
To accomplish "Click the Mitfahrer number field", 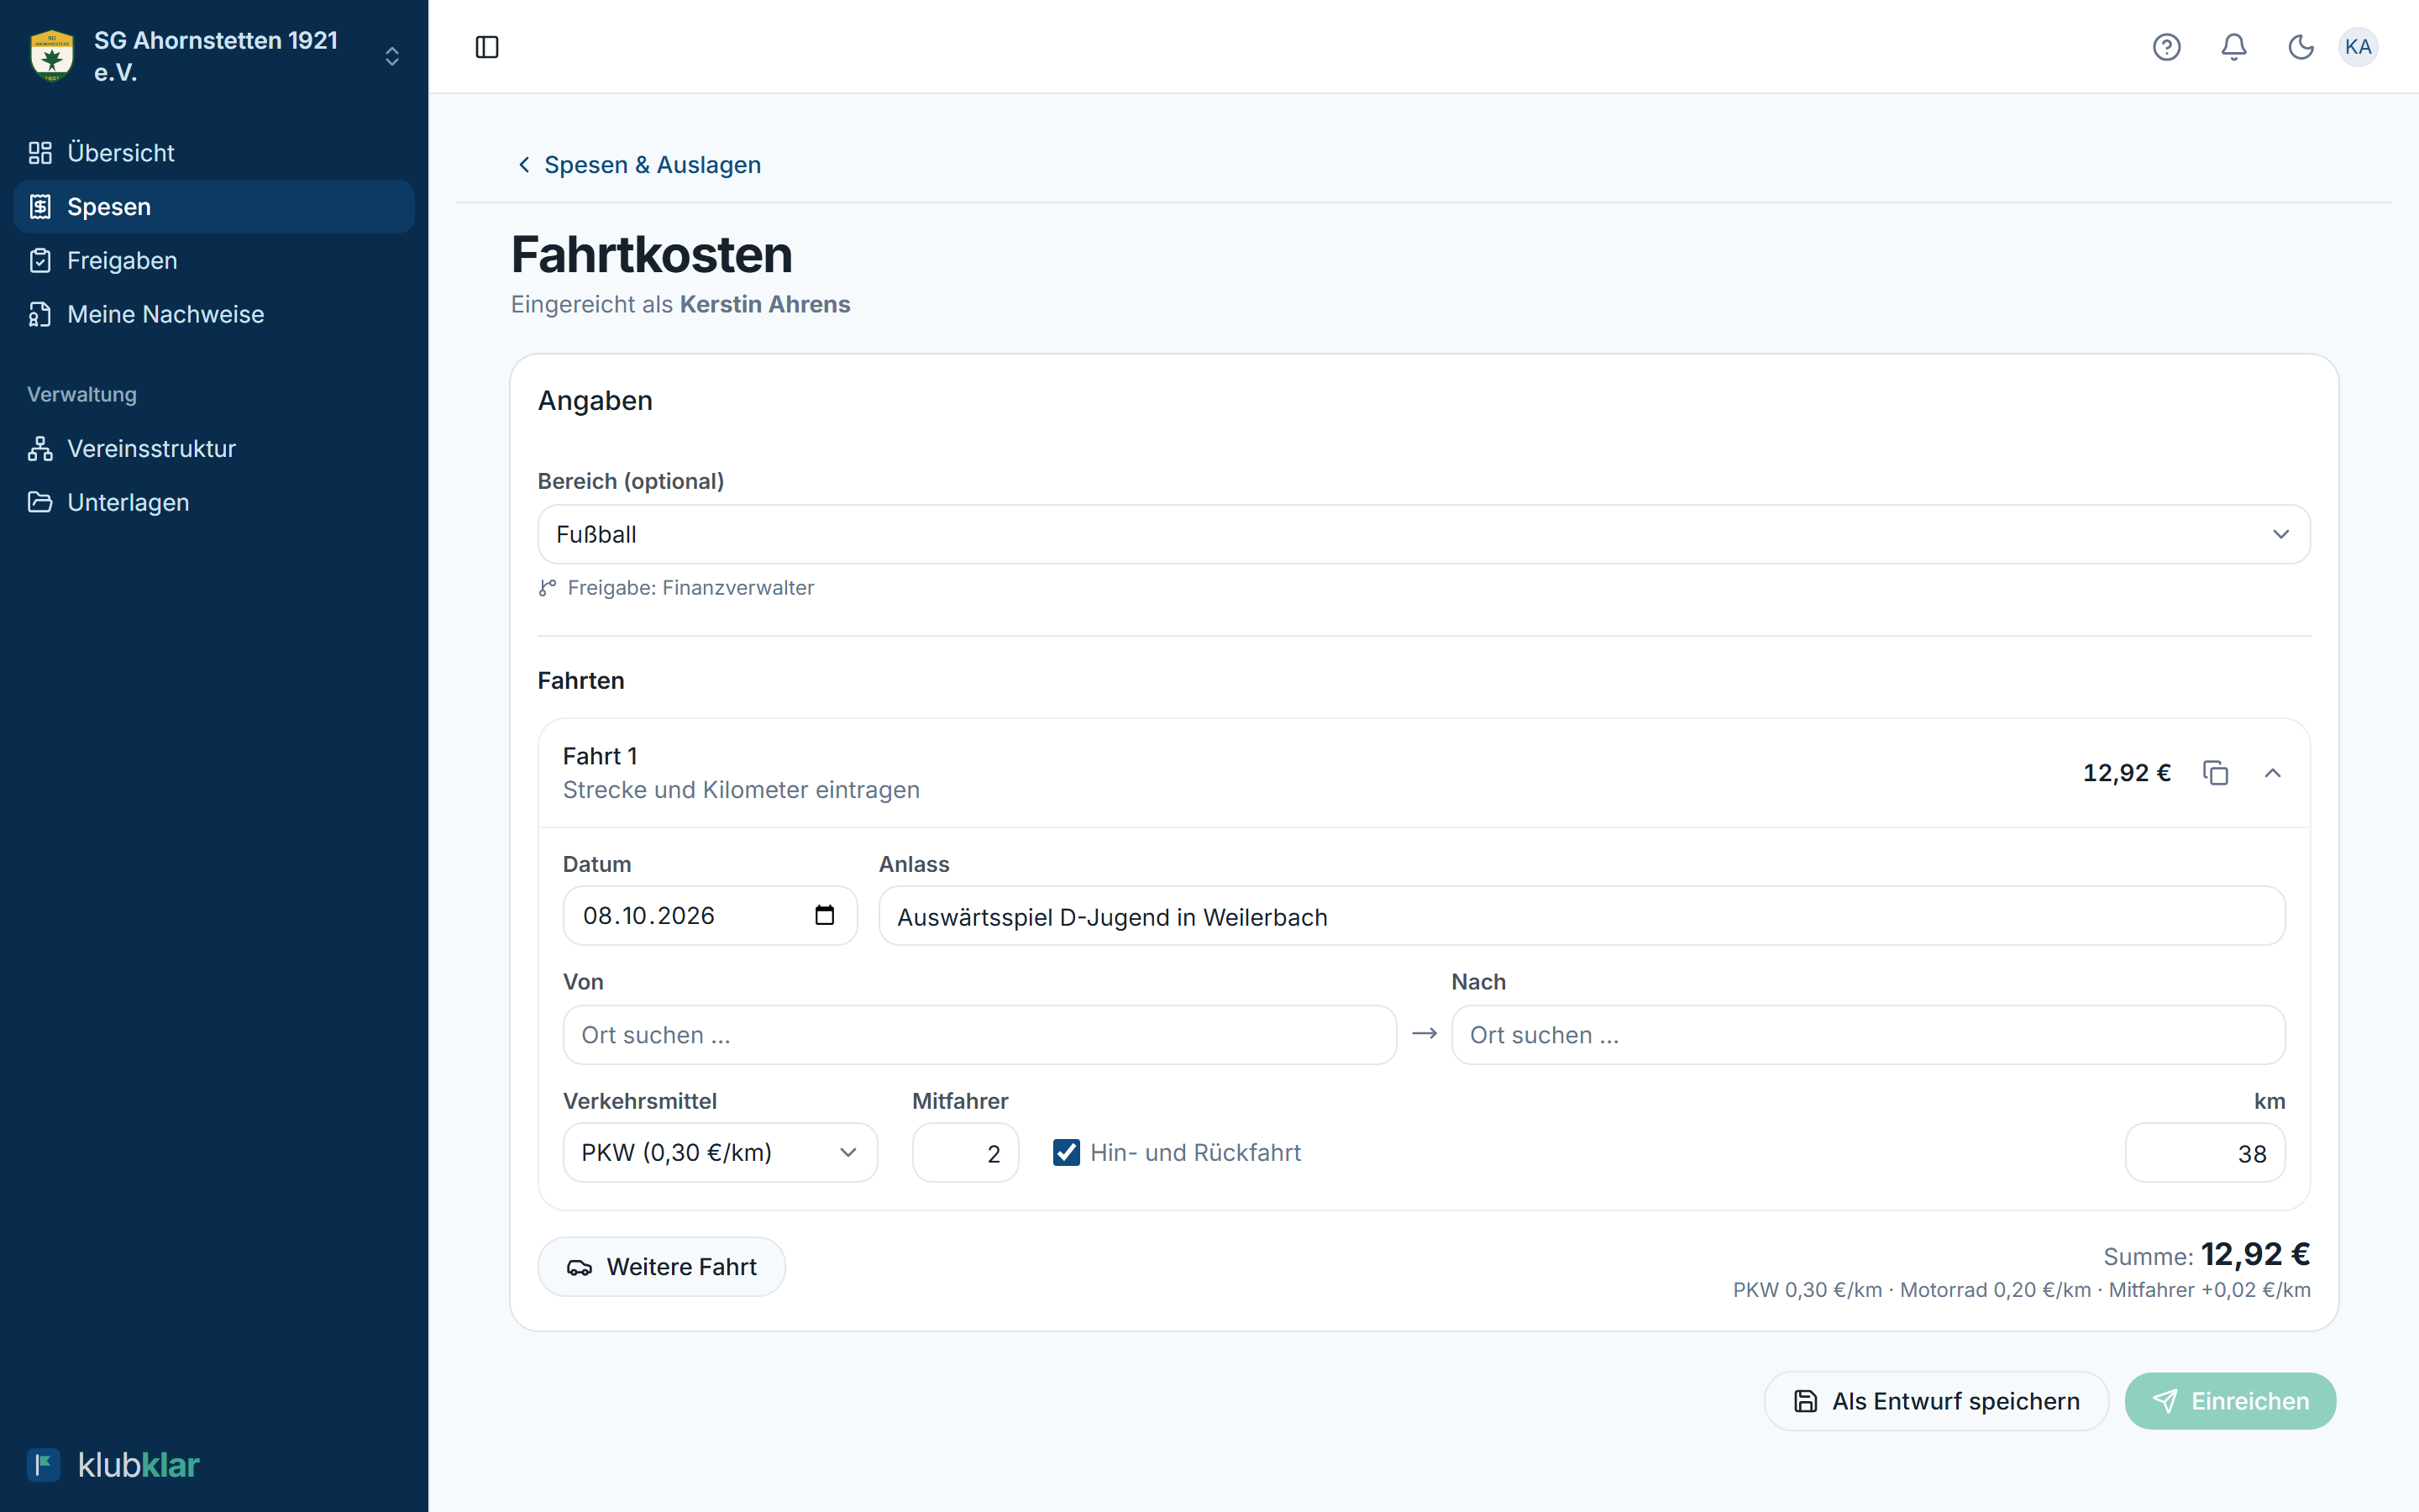I will [x=964, y=1153].
